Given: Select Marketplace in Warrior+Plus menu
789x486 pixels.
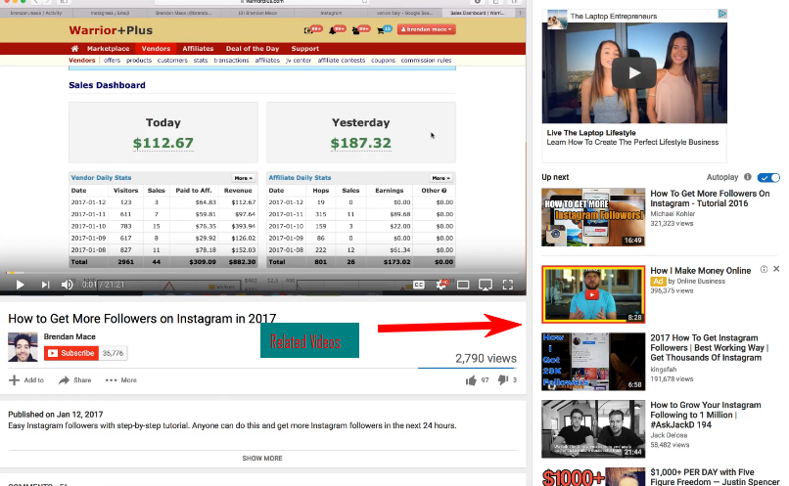Looking at the screenshot, I should pos(109,49).
